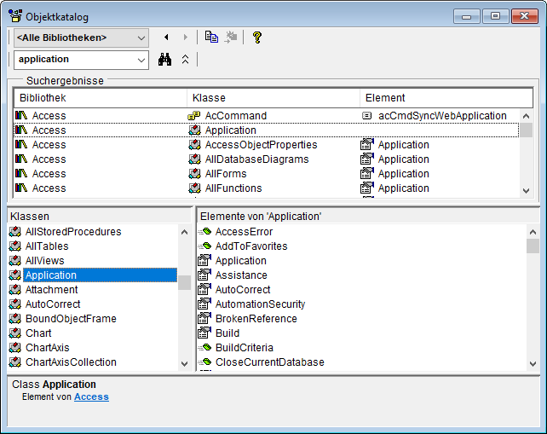Sort results by Bibliothek column header
This screenshot has width=547, height=434.
(x=101, y=98)
